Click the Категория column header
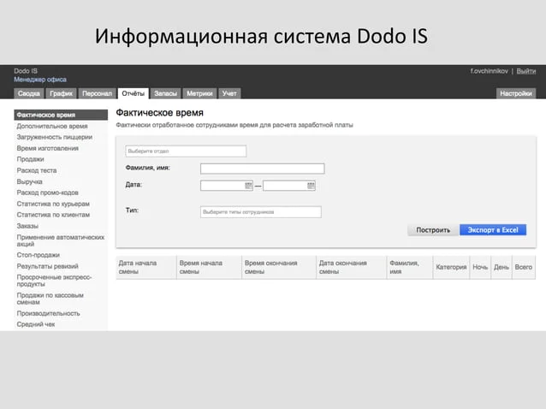The height and width of the screenshot is (409, 546). (x=451, y=267)
